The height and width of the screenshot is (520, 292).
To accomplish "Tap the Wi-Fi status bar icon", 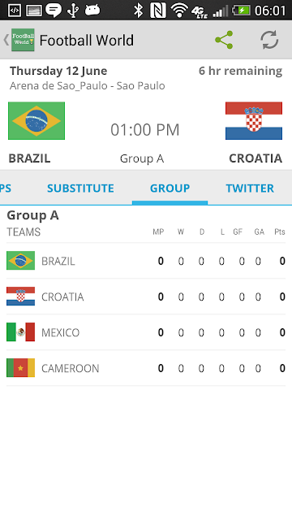I will [x=180, y=11].
